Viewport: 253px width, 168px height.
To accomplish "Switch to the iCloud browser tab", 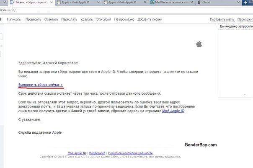I will (209, 3).
